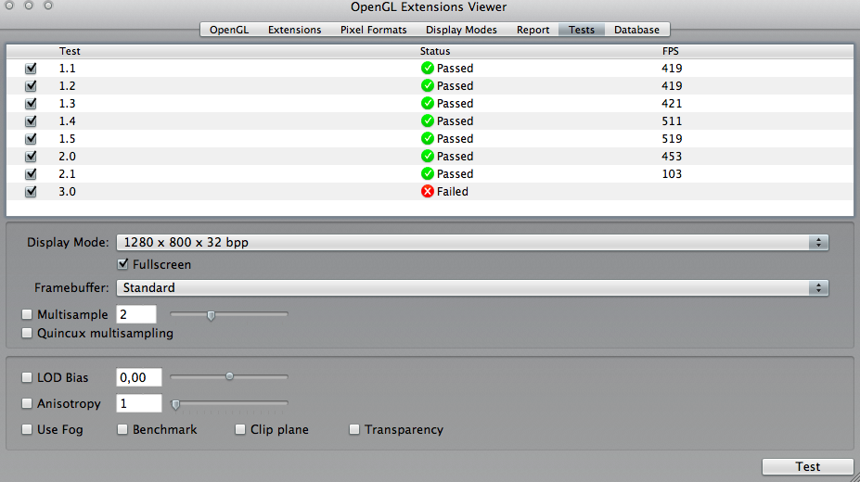This screenshot has width=860, height=482.
Task: Enable the Clip plane checkbox
Action: (x=240, y=429)
